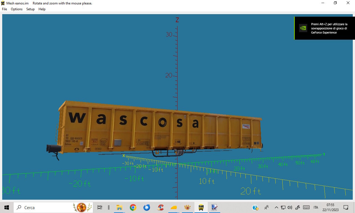The height and width of the screenshot is (213, 355).
Task: Click the blue help question-mark tray icon
Action: pos(255,207)
